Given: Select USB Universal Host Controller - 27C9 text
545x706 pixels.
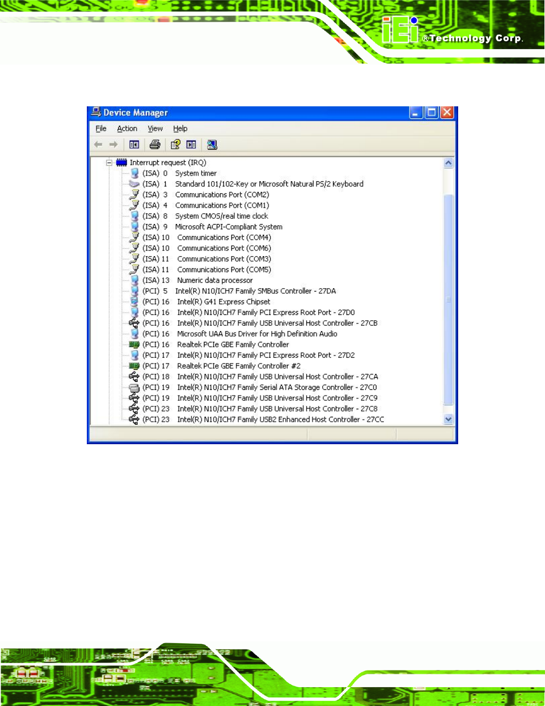Looking at the screenshot, I should (277, 398).
